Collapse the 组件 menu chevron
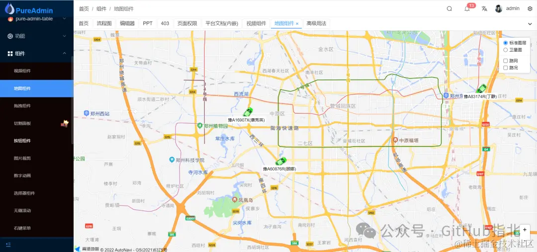The image size is (537, 252). [64, 53]
